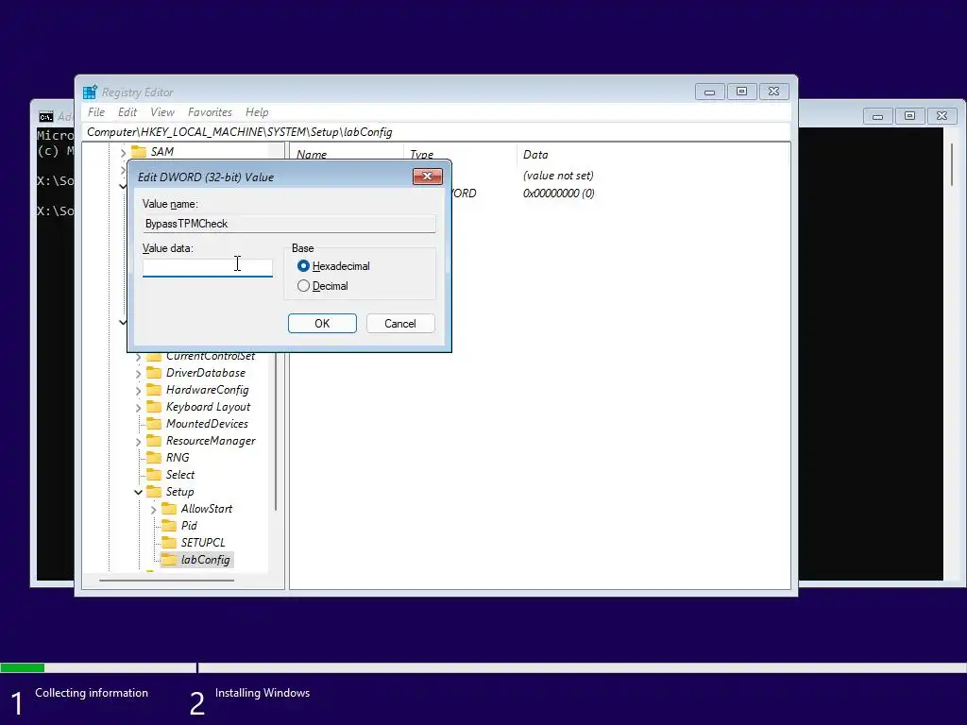Click the DriverDatabase folder icon
Viewport: 967px width, 725px height.
(x=154, y=373)
